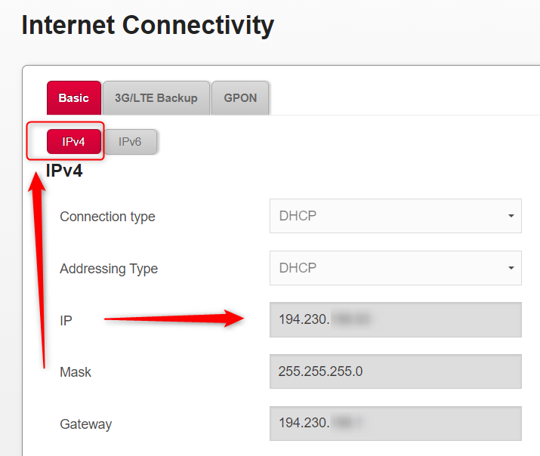Switch to the IPv6 sub-tab
540x456 pixels.
tap(130, 142)
